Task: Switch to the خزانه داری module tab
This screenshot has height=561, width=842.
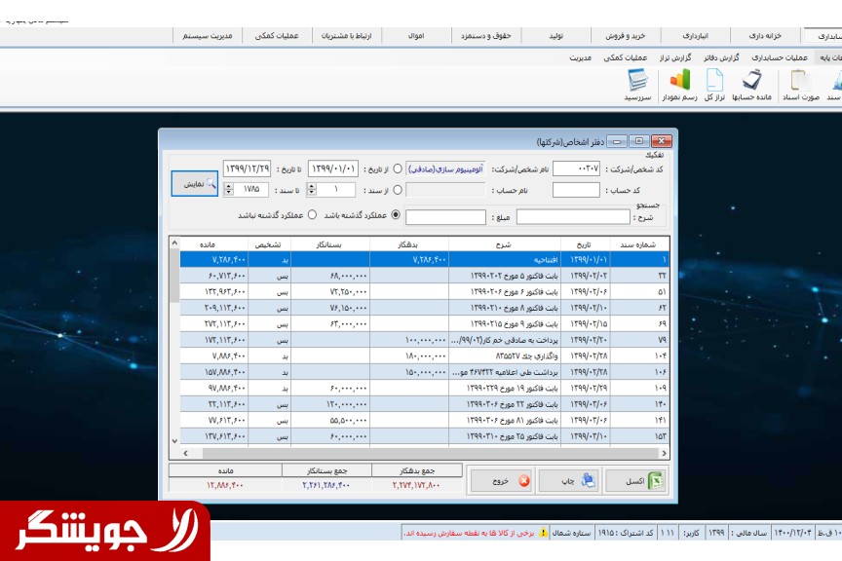Action: [764, 36]
